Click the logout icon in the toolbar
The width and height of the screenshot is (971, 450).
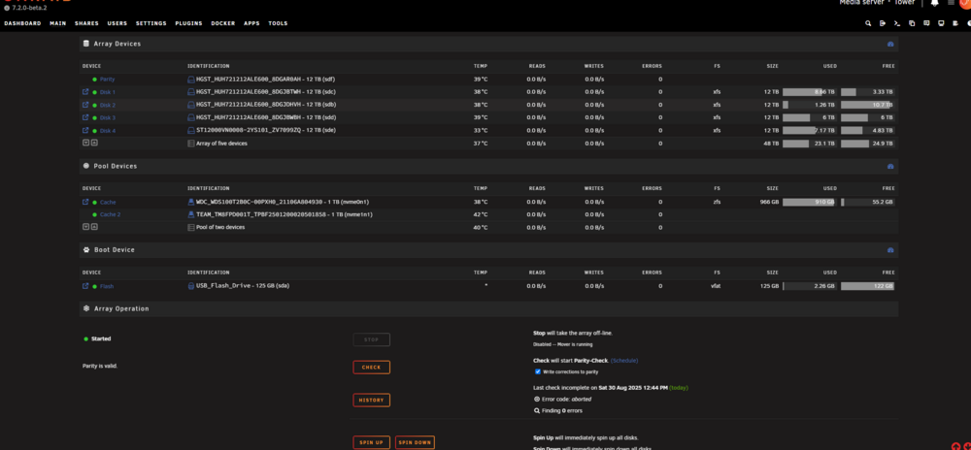[883, 23]
